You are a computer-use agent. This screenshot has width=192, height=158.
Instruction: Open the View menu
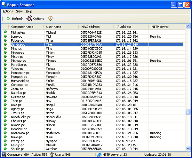click(19, 11)
